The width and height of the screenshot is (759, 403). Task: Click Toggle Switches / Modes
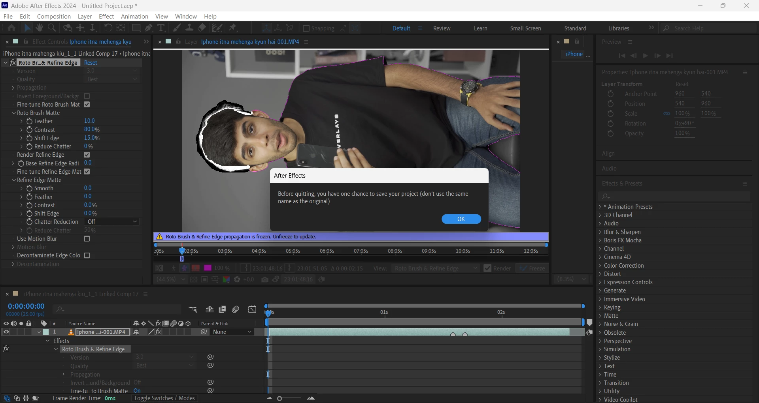164,398
